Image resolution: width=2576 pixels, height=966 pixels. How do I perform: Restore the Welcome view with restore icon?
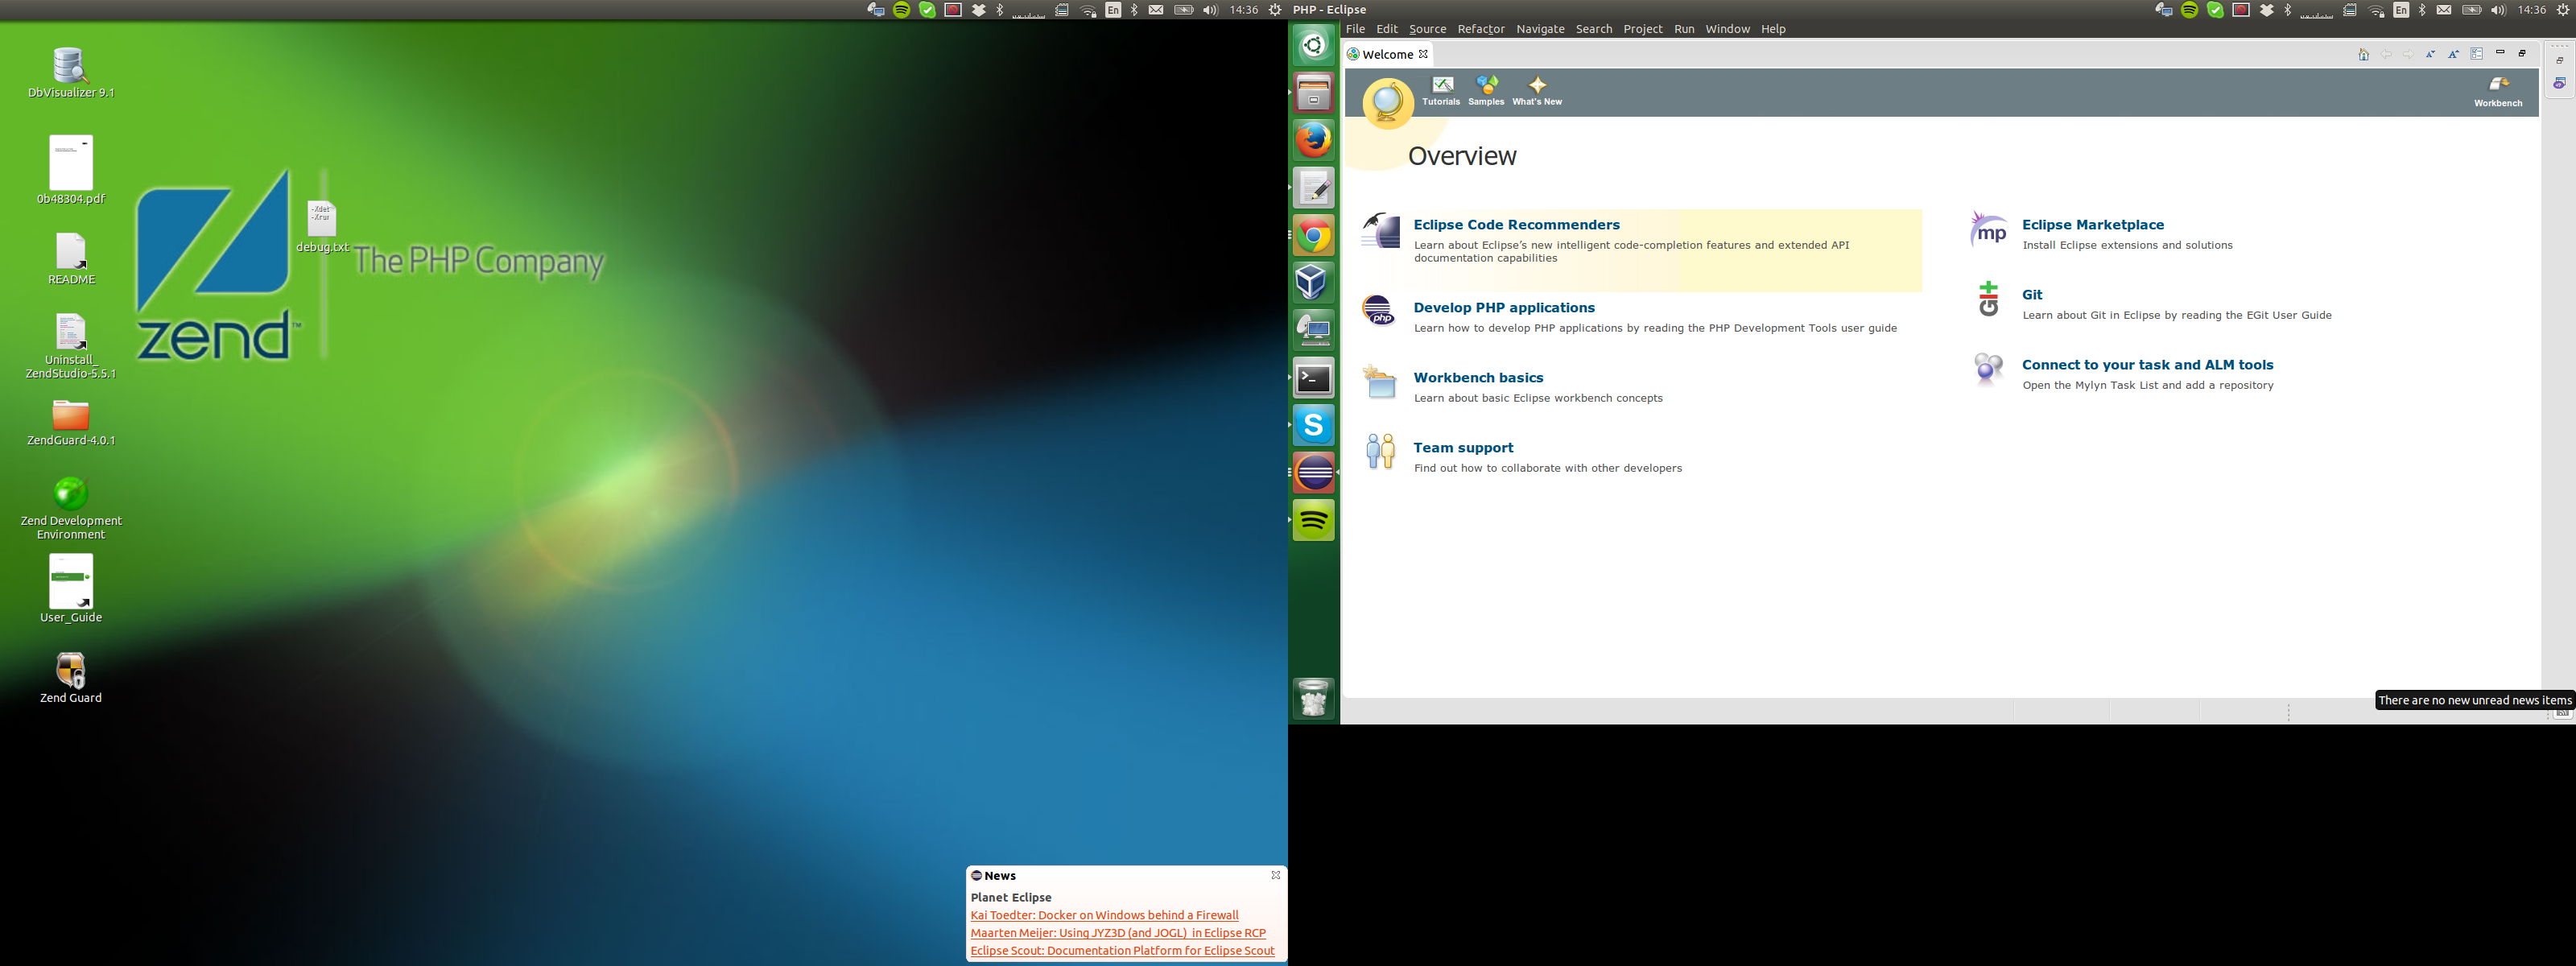click(2522, 53)
